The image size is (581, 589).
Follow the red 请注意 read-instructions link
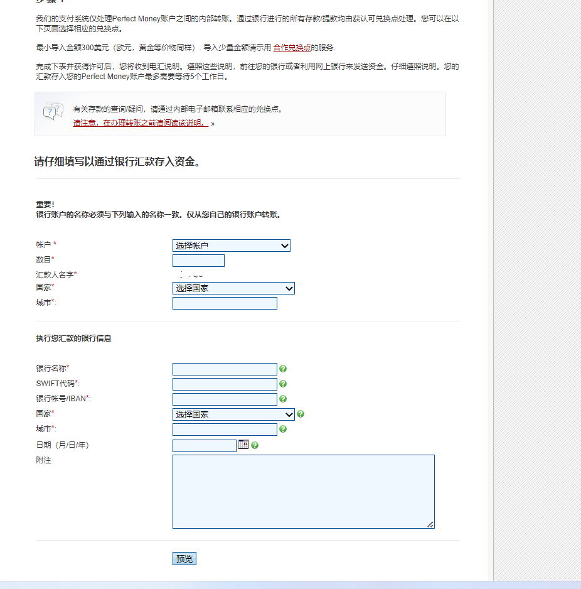click(x=141, y=124)
